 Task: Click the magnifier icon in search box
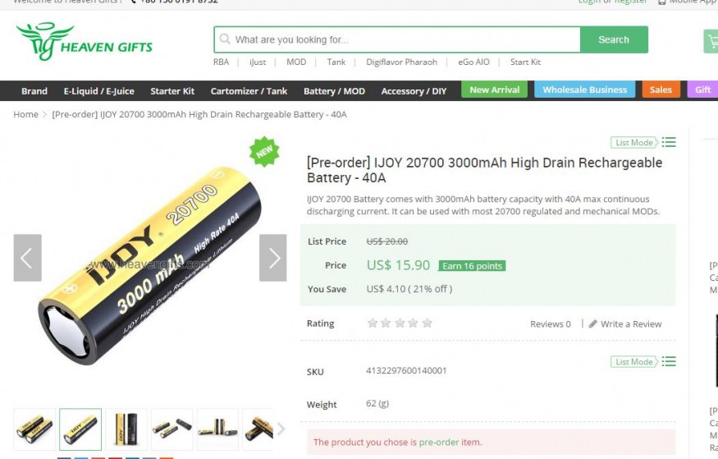pos(224,39)
